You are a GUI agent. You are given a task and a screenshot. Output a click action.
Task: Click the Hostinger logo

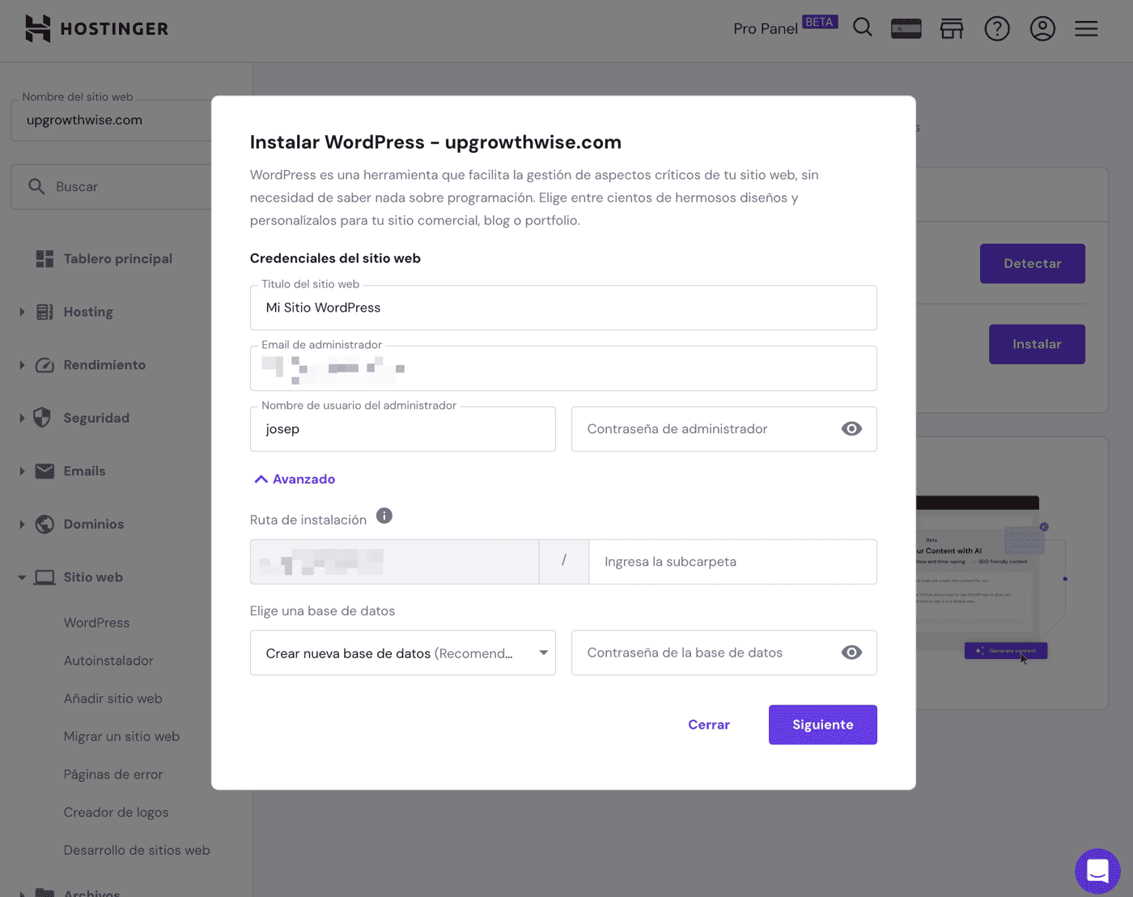[96, 28]
